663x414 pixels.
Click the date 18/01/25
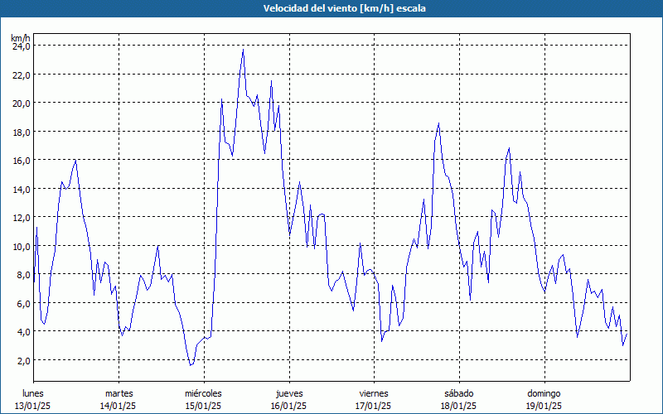(x=458, y=406)
